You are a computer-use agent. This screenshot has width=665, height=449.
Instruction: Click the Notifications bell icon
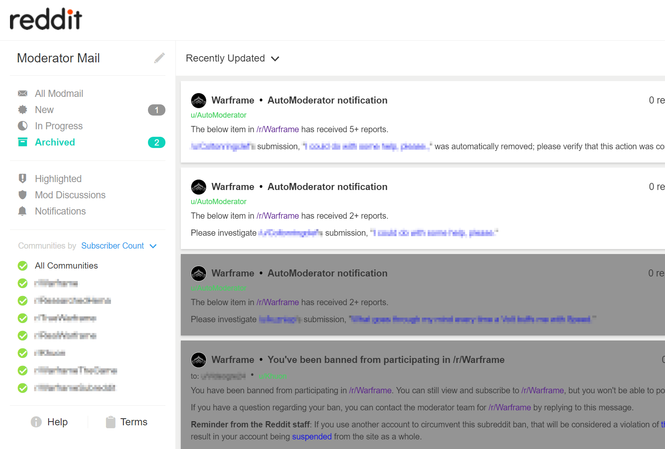click(23, 211)
